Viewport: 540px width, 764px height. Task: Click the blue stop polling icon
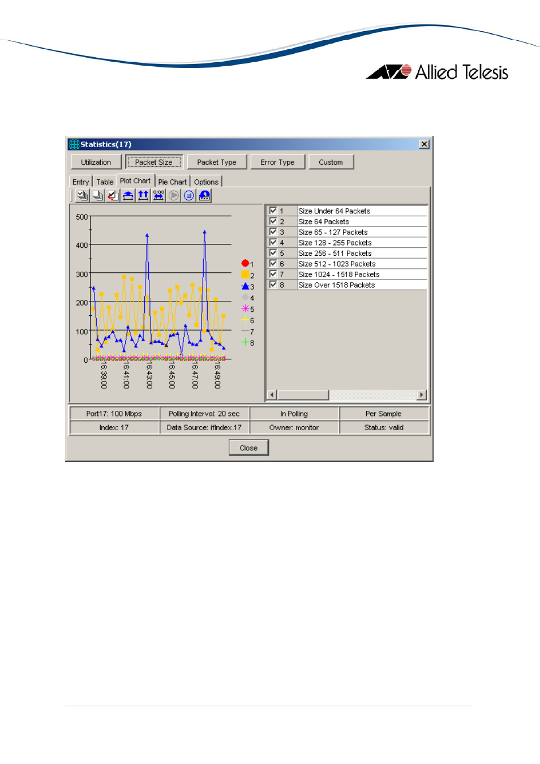189,196
